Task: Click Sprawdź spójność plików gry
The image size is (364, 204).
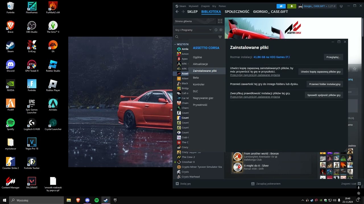Action: [x=324, y=95]
